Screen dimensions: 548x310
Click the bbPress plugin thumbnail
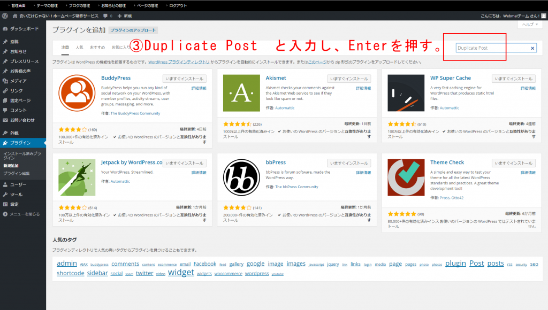[241, 177]
